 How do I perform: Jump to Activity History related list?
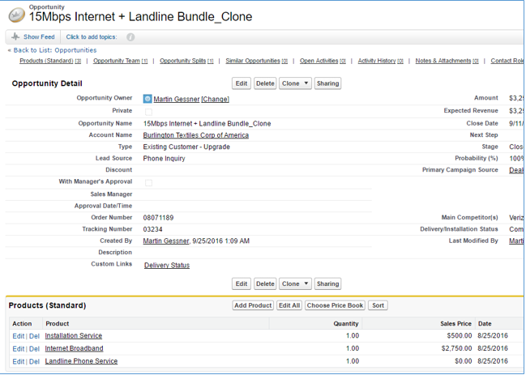click(377, 61)
